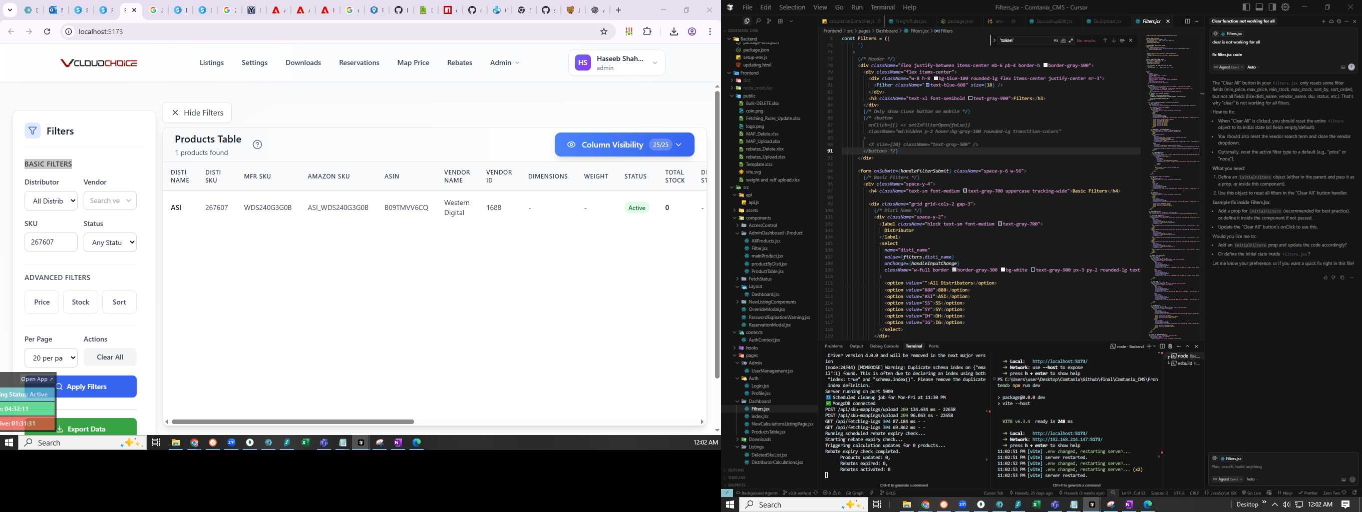1362x512 pixels.
Task: Open Chrome downloads icon in toolbar
Action: coord(673,31)
